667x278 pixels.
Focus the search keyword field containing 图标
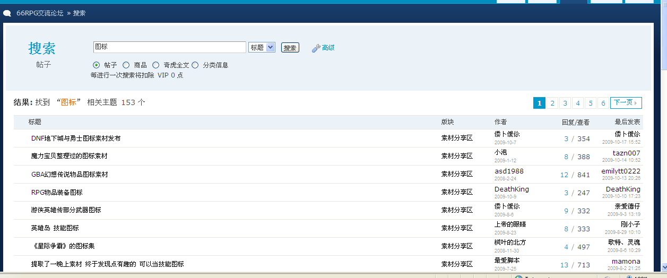(169, 47)
